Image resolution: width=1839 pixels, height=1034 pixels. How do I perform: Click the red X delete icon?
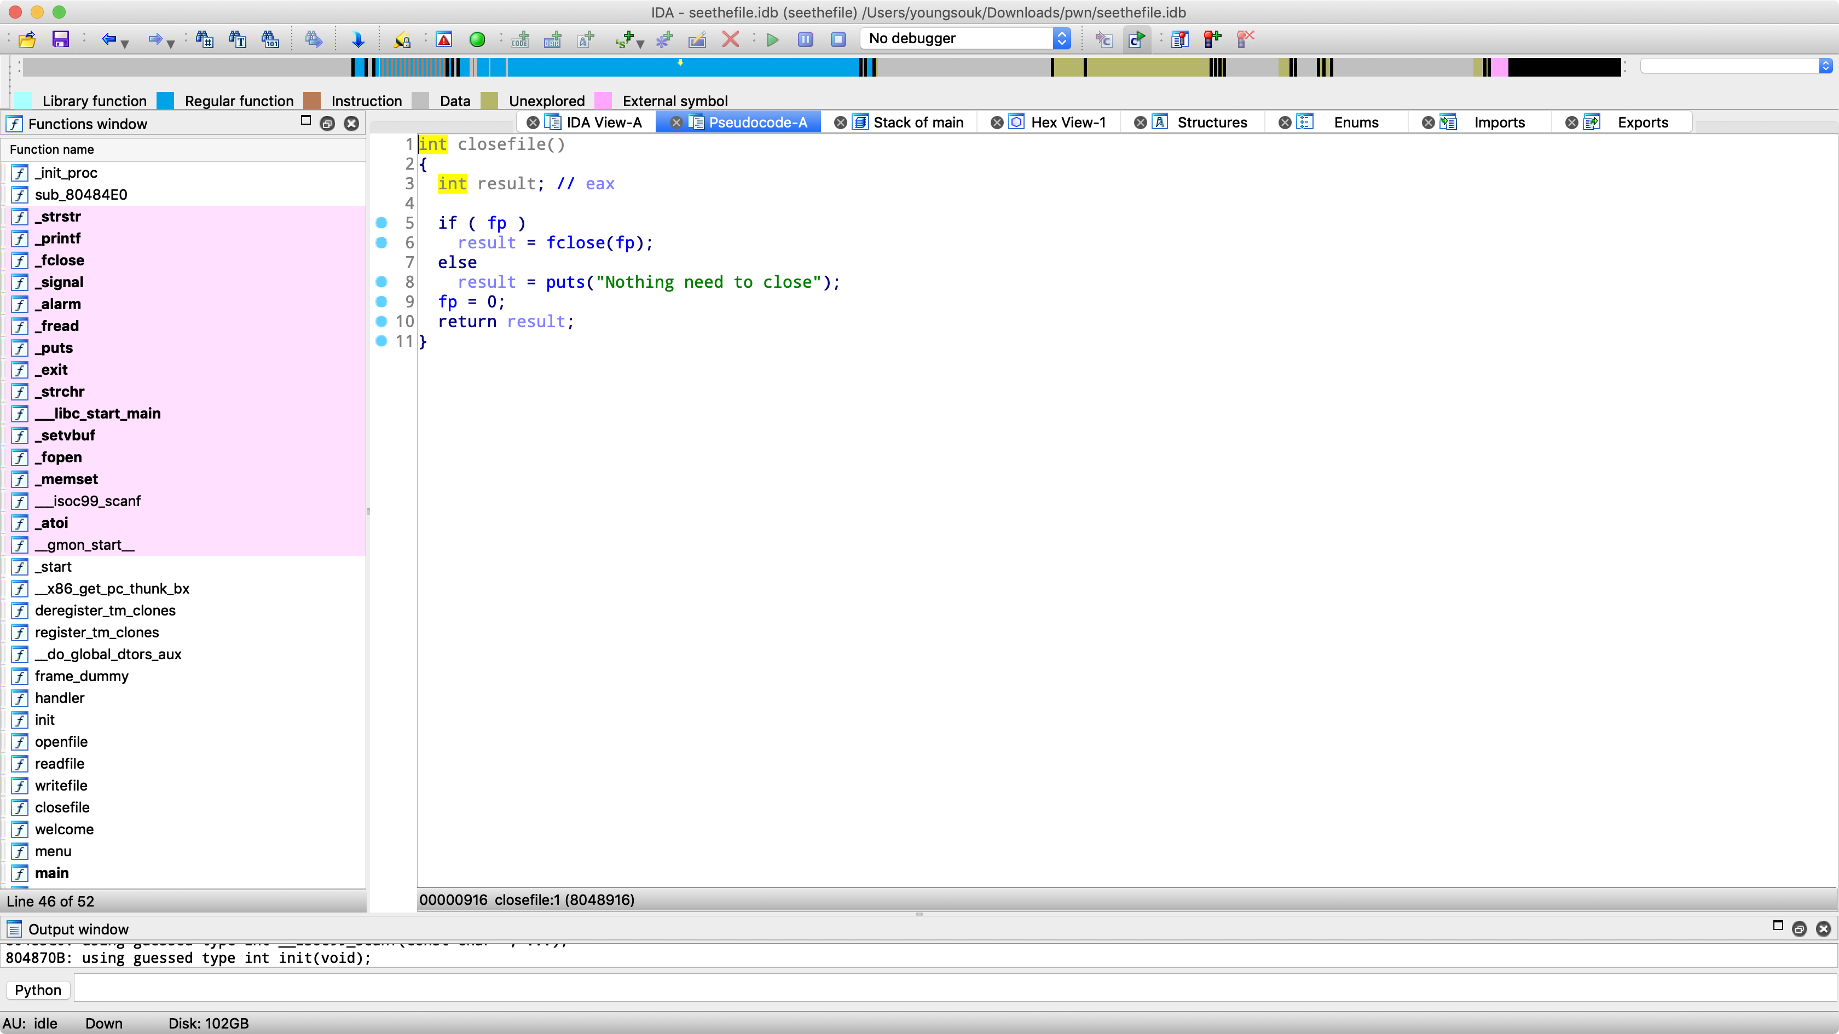(730, 39)
